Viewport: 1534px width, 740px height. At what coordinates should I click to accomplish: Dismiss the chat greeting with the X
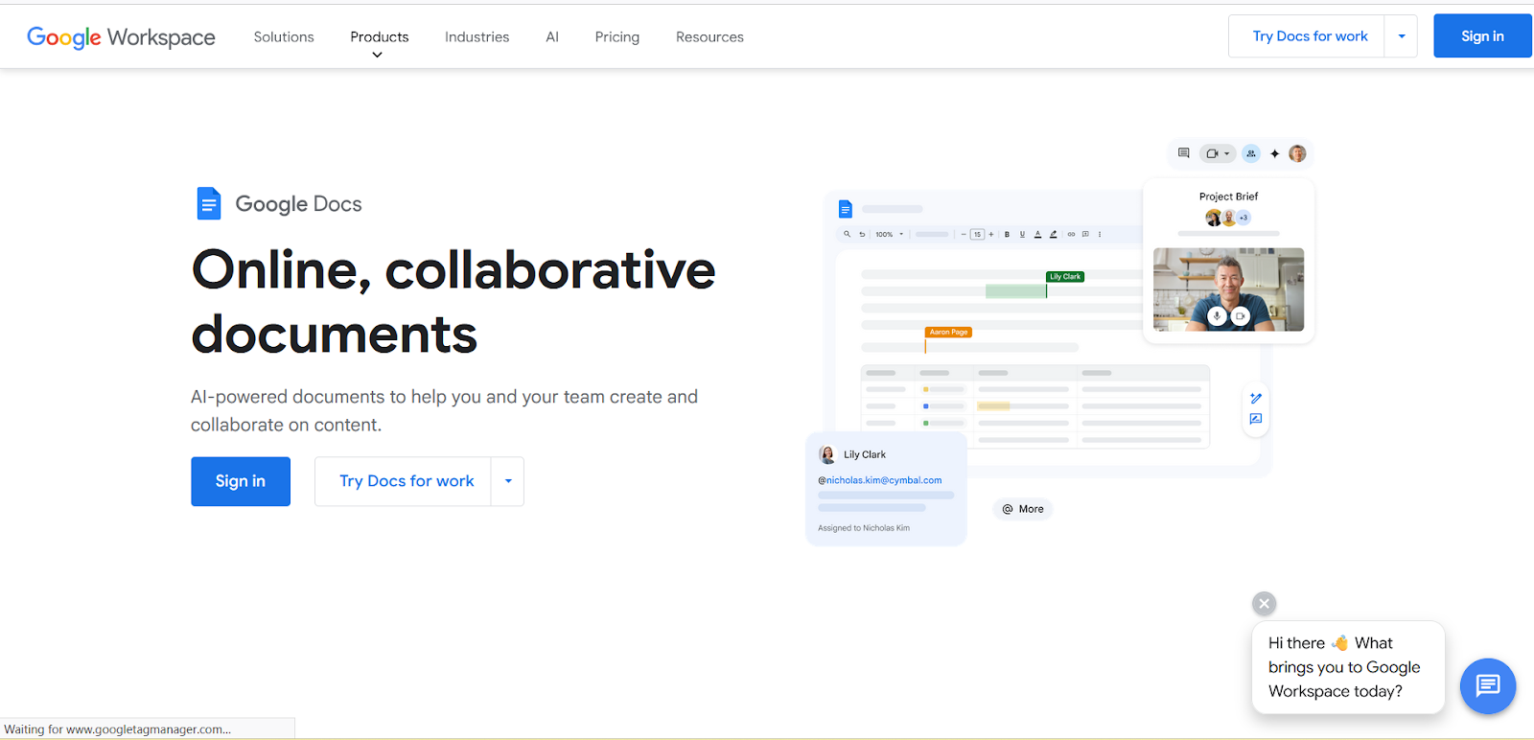coord(1265,603)
